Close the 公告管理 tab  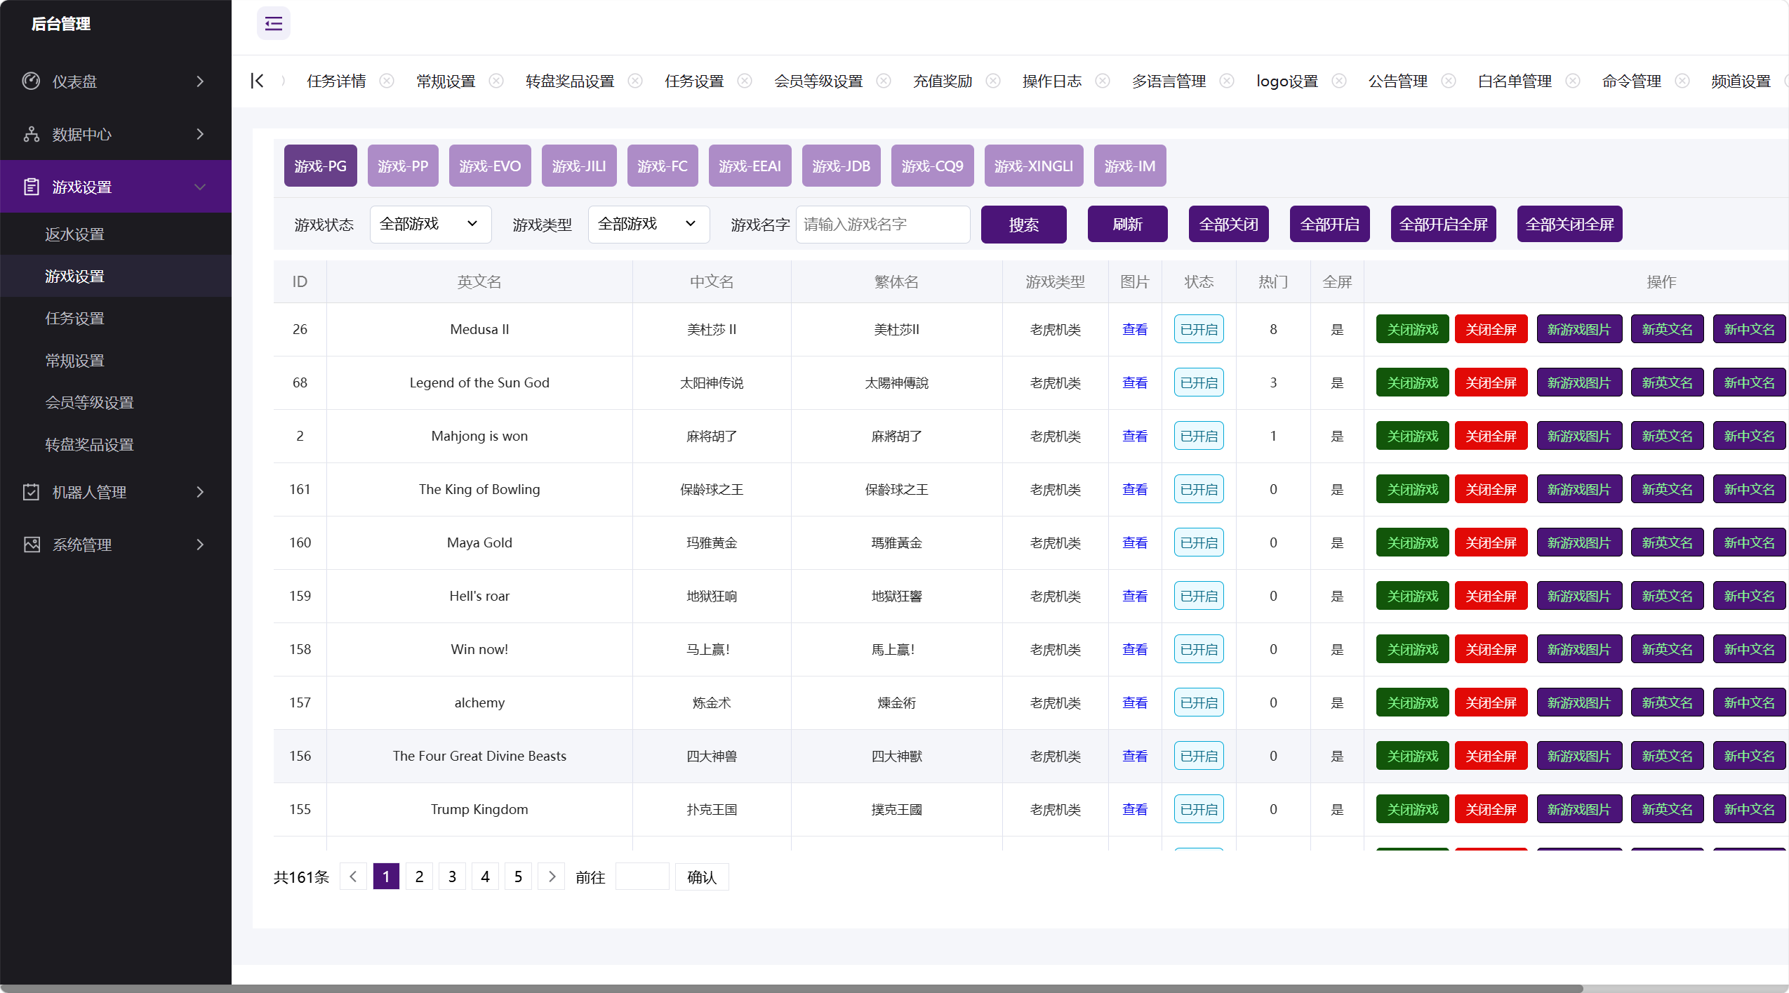tap(1449, 81)
